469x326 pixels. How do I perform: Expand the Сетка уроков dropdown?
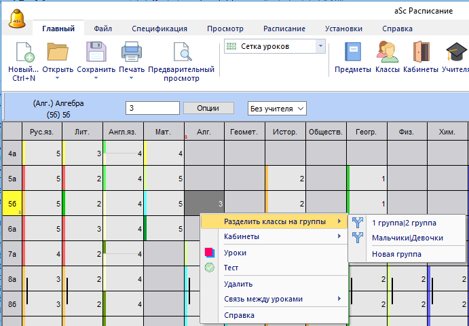pos(320,46)
